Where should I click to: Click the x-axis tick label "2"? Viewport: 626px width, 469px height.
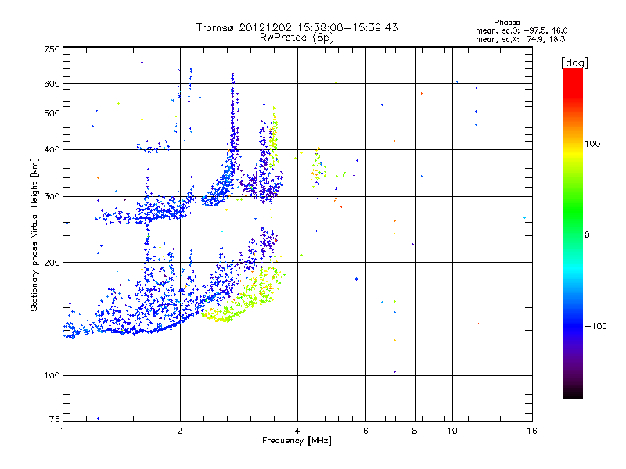point(180,431)
